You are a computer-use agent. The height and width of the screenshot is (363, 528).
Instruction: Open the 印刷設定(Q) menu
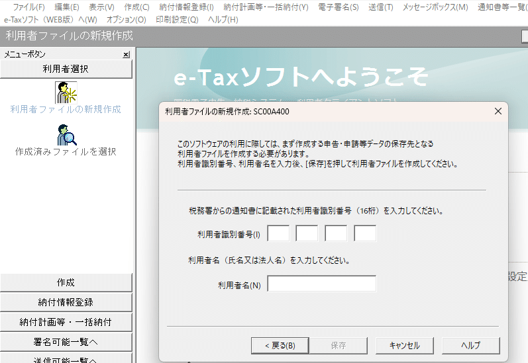[177, 20]
